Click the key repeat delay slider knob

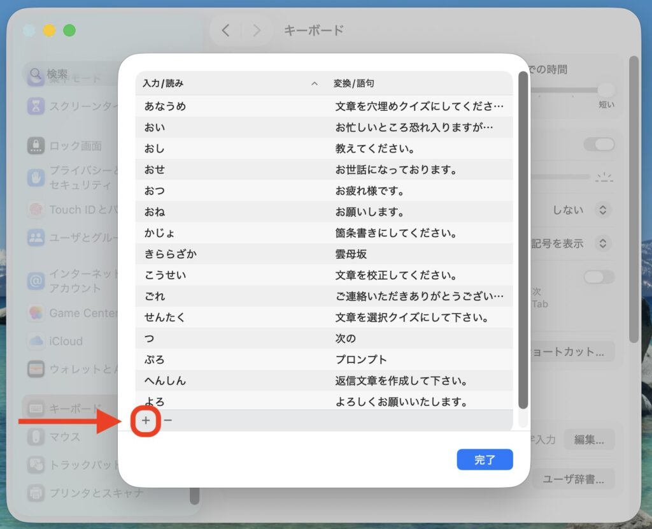tap(606, 90)
